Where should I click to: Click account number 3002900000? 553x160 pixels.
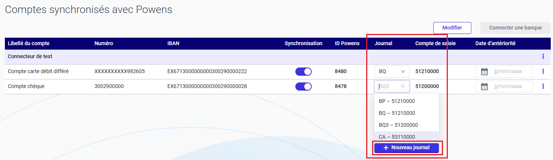point(109,86)
